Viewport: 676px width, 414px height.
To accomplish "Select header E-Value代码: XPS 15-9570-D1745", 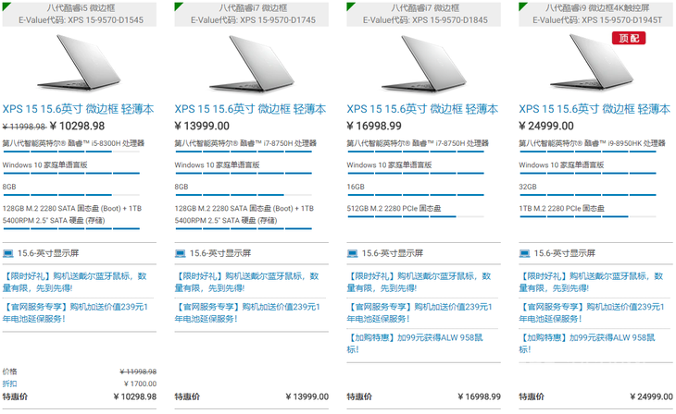I will point(253,19).
